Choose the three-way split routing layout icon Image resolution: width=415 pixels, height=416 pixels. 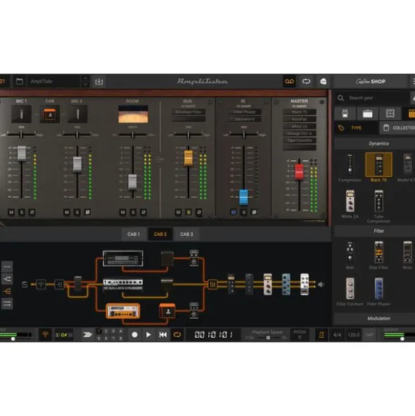click(7, 291)
